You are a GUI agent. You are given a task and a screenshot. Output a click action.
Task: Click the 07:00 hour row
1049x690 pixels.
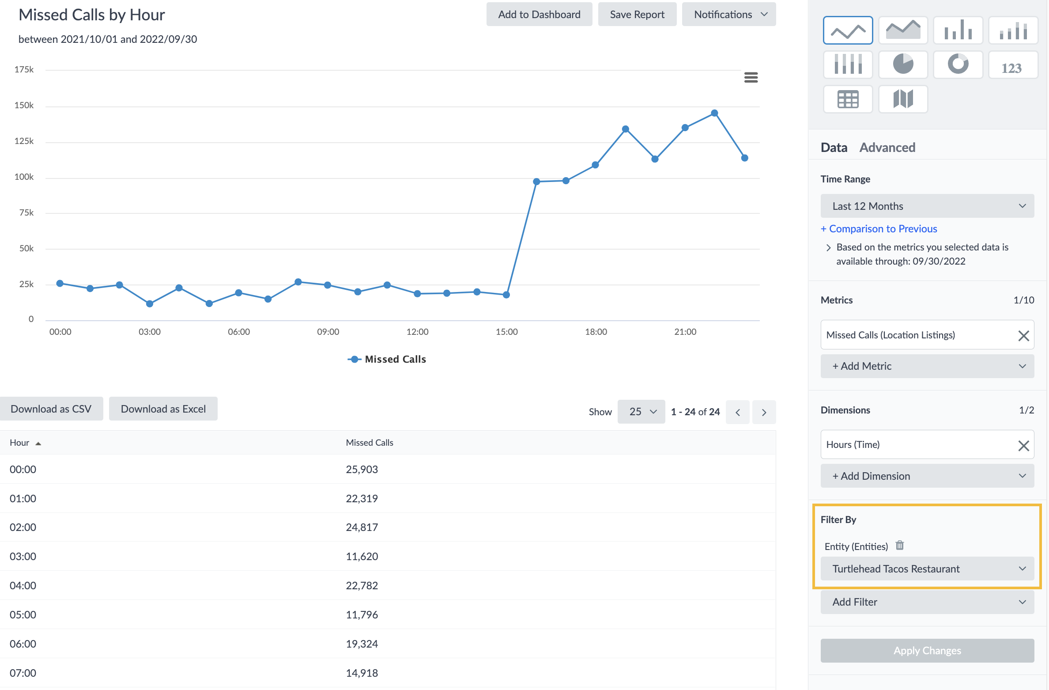click(388, 673)
